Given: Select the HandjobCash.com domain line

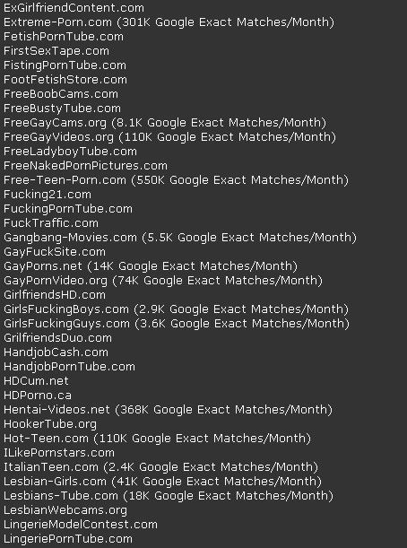Looking at the screenshot, I should pyautogui.click(x=56, y=352).
